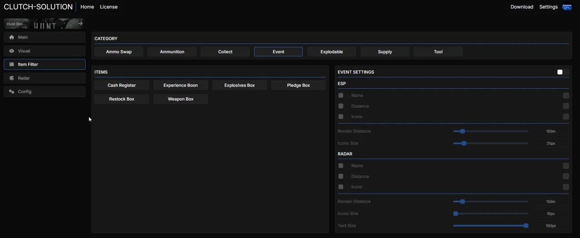580x238 pixels.
Task: Open the Download link
Action: pos(522,7)
